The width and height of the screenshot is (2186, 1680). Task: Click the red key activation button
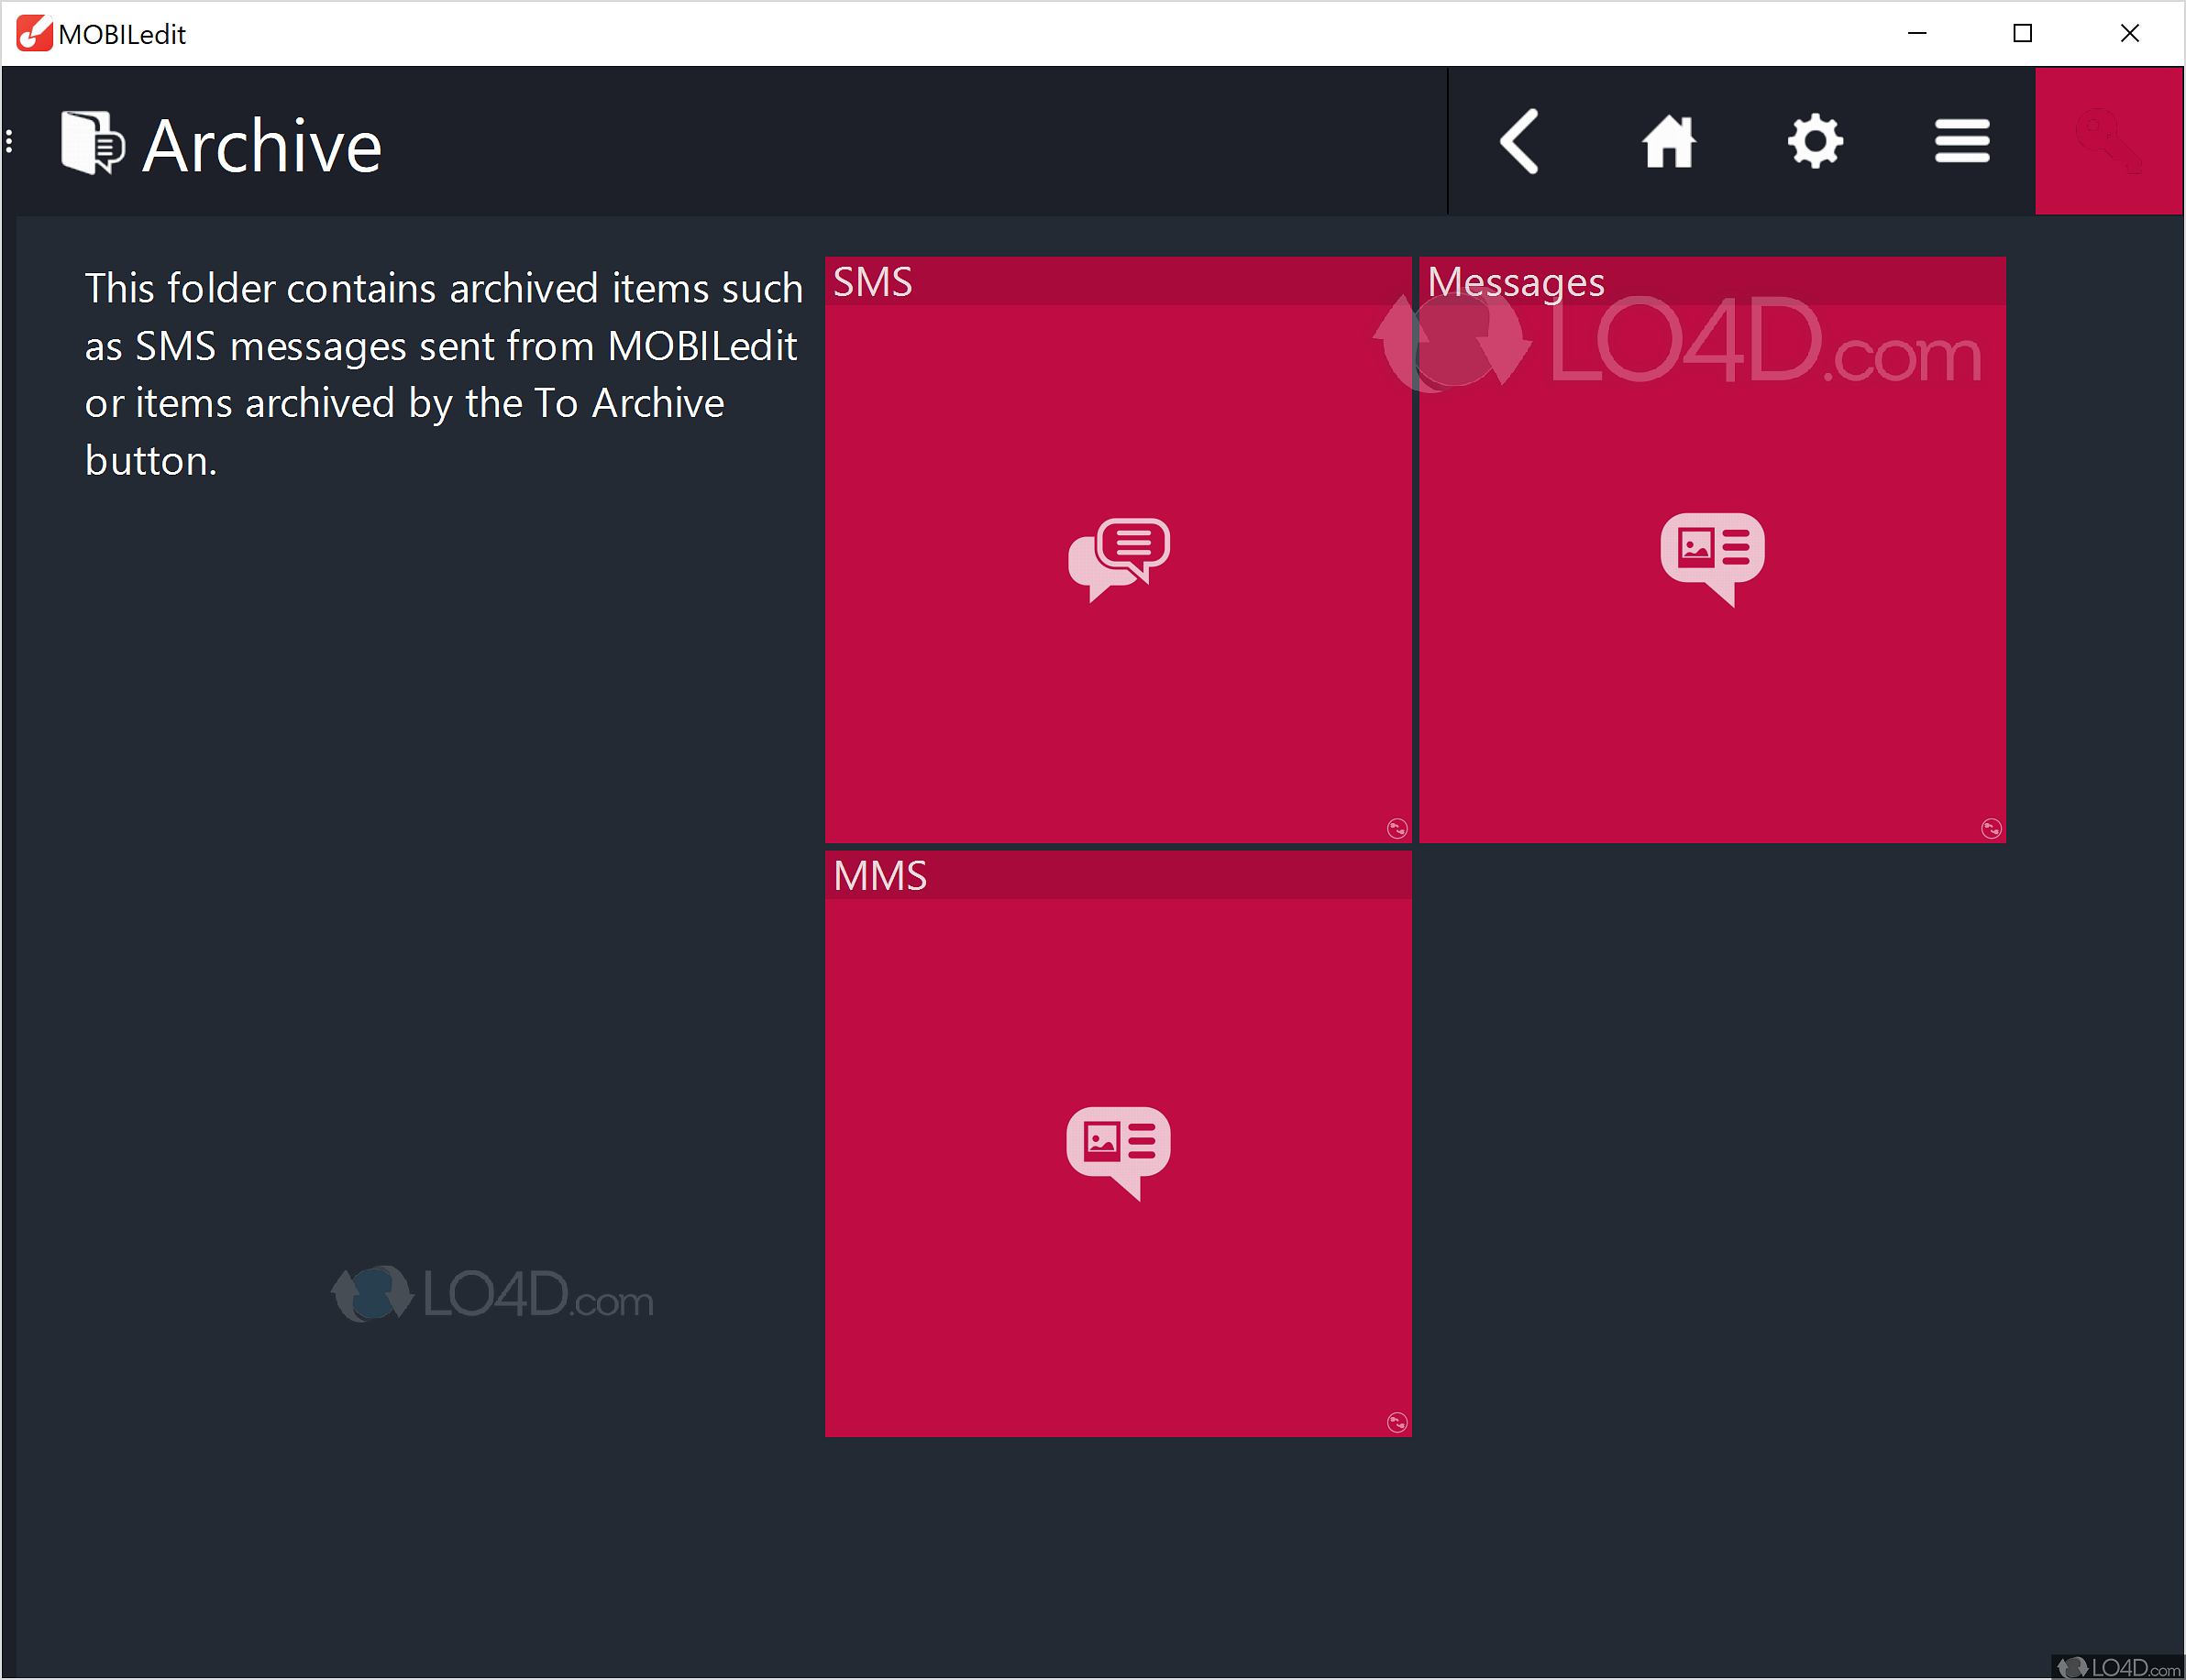coord(2108,142)
